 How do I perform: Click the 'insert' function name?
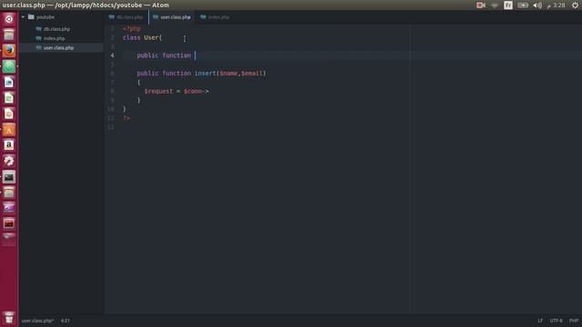[206, 74]
